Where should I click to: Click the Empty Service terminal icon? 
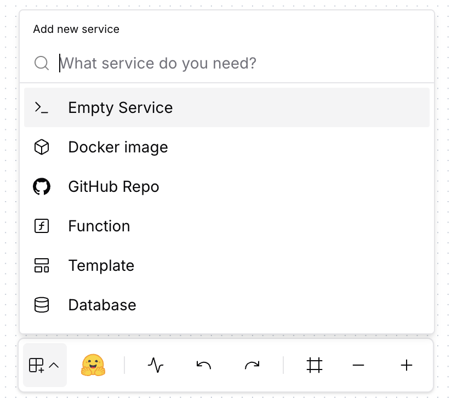pyautogui.click(x=42, y=107)
